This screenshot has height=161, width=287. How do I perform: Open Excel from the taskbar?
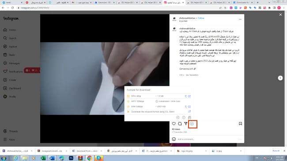(x=43, y=158)
